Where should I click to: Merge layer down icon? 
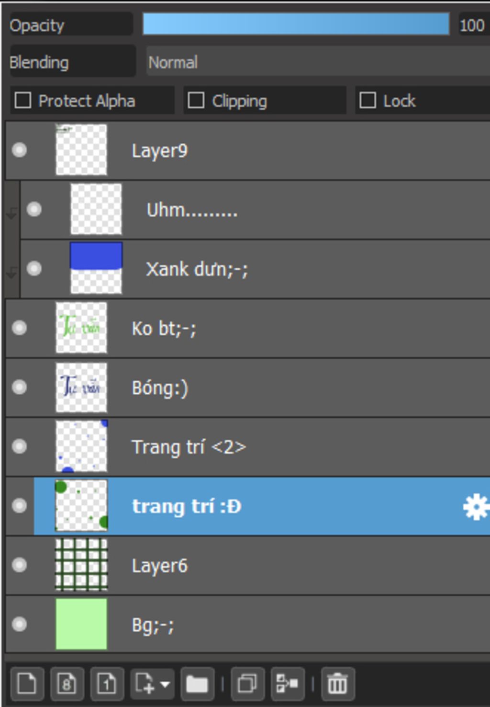tap(288, 683)
